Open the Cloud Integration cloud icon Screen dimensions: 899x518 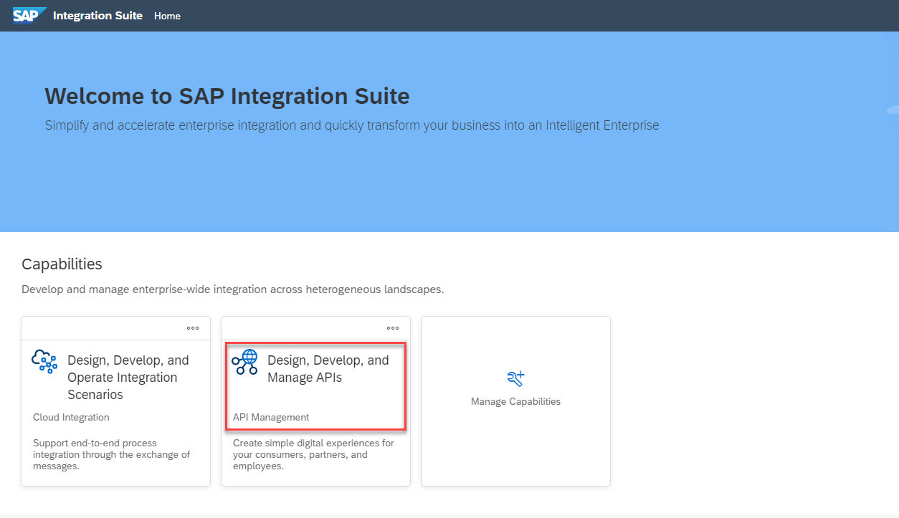pyautogui.click(x=44, y=361)
